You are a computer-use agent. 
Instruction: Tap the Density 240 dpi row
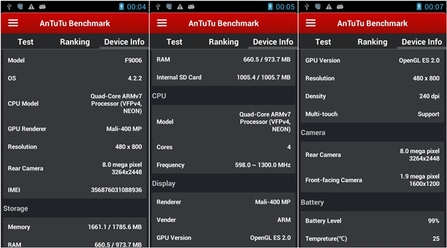pyautogui.click(x=372, y=96)
